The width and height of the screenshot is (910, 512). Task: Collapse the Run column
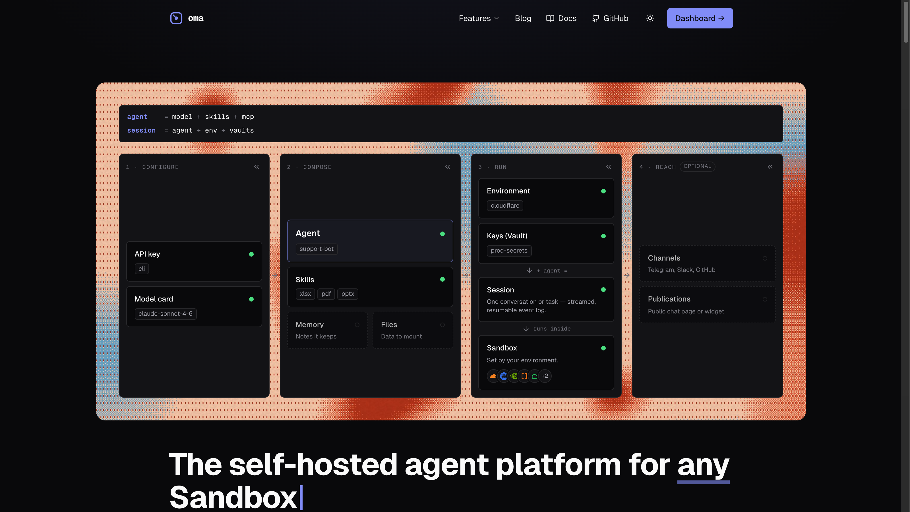point(609,166)
